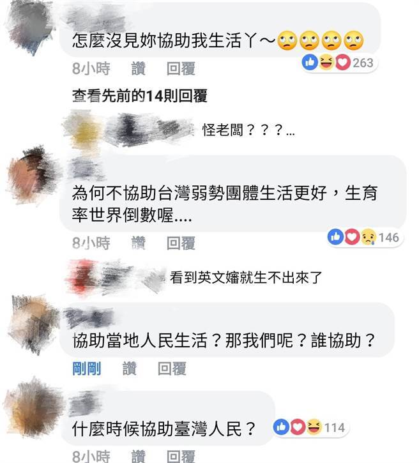The height and width of the screenshot is (463, 419).
Task: Click the heart reaction beside 114
Action: point(298,427)
